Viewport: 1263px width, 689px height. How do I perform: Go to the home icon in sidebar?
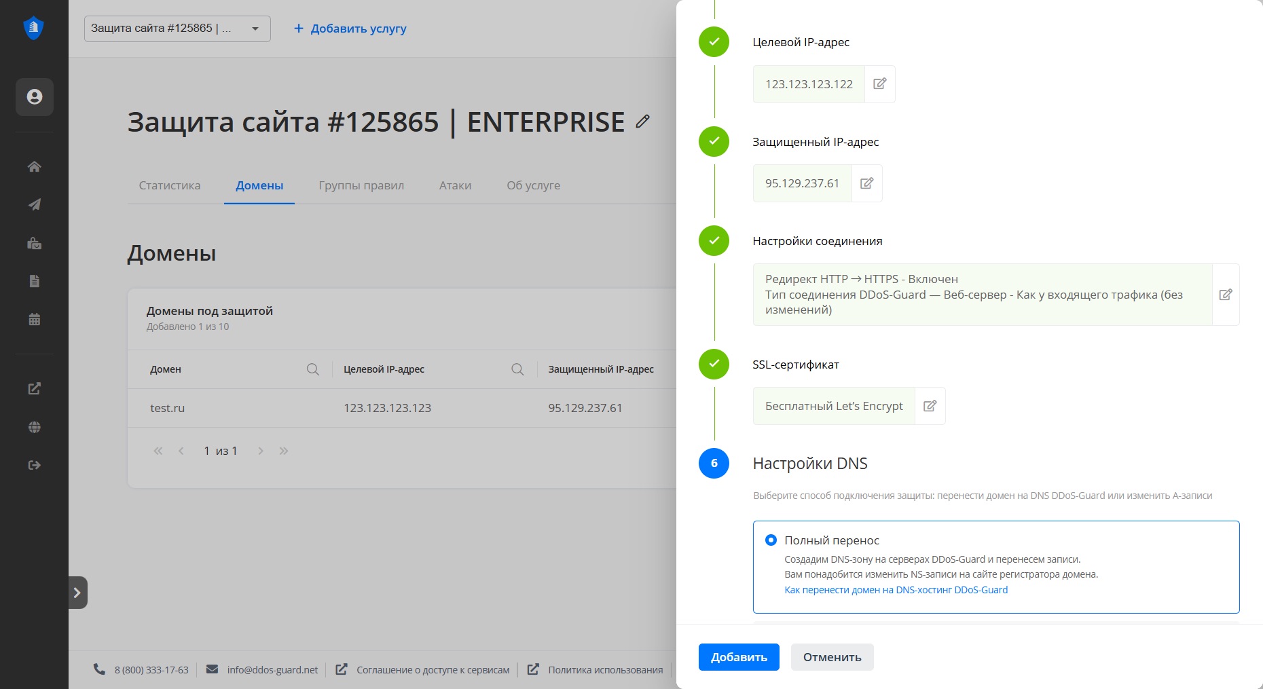pyautogui.click(x=35, y=167)
